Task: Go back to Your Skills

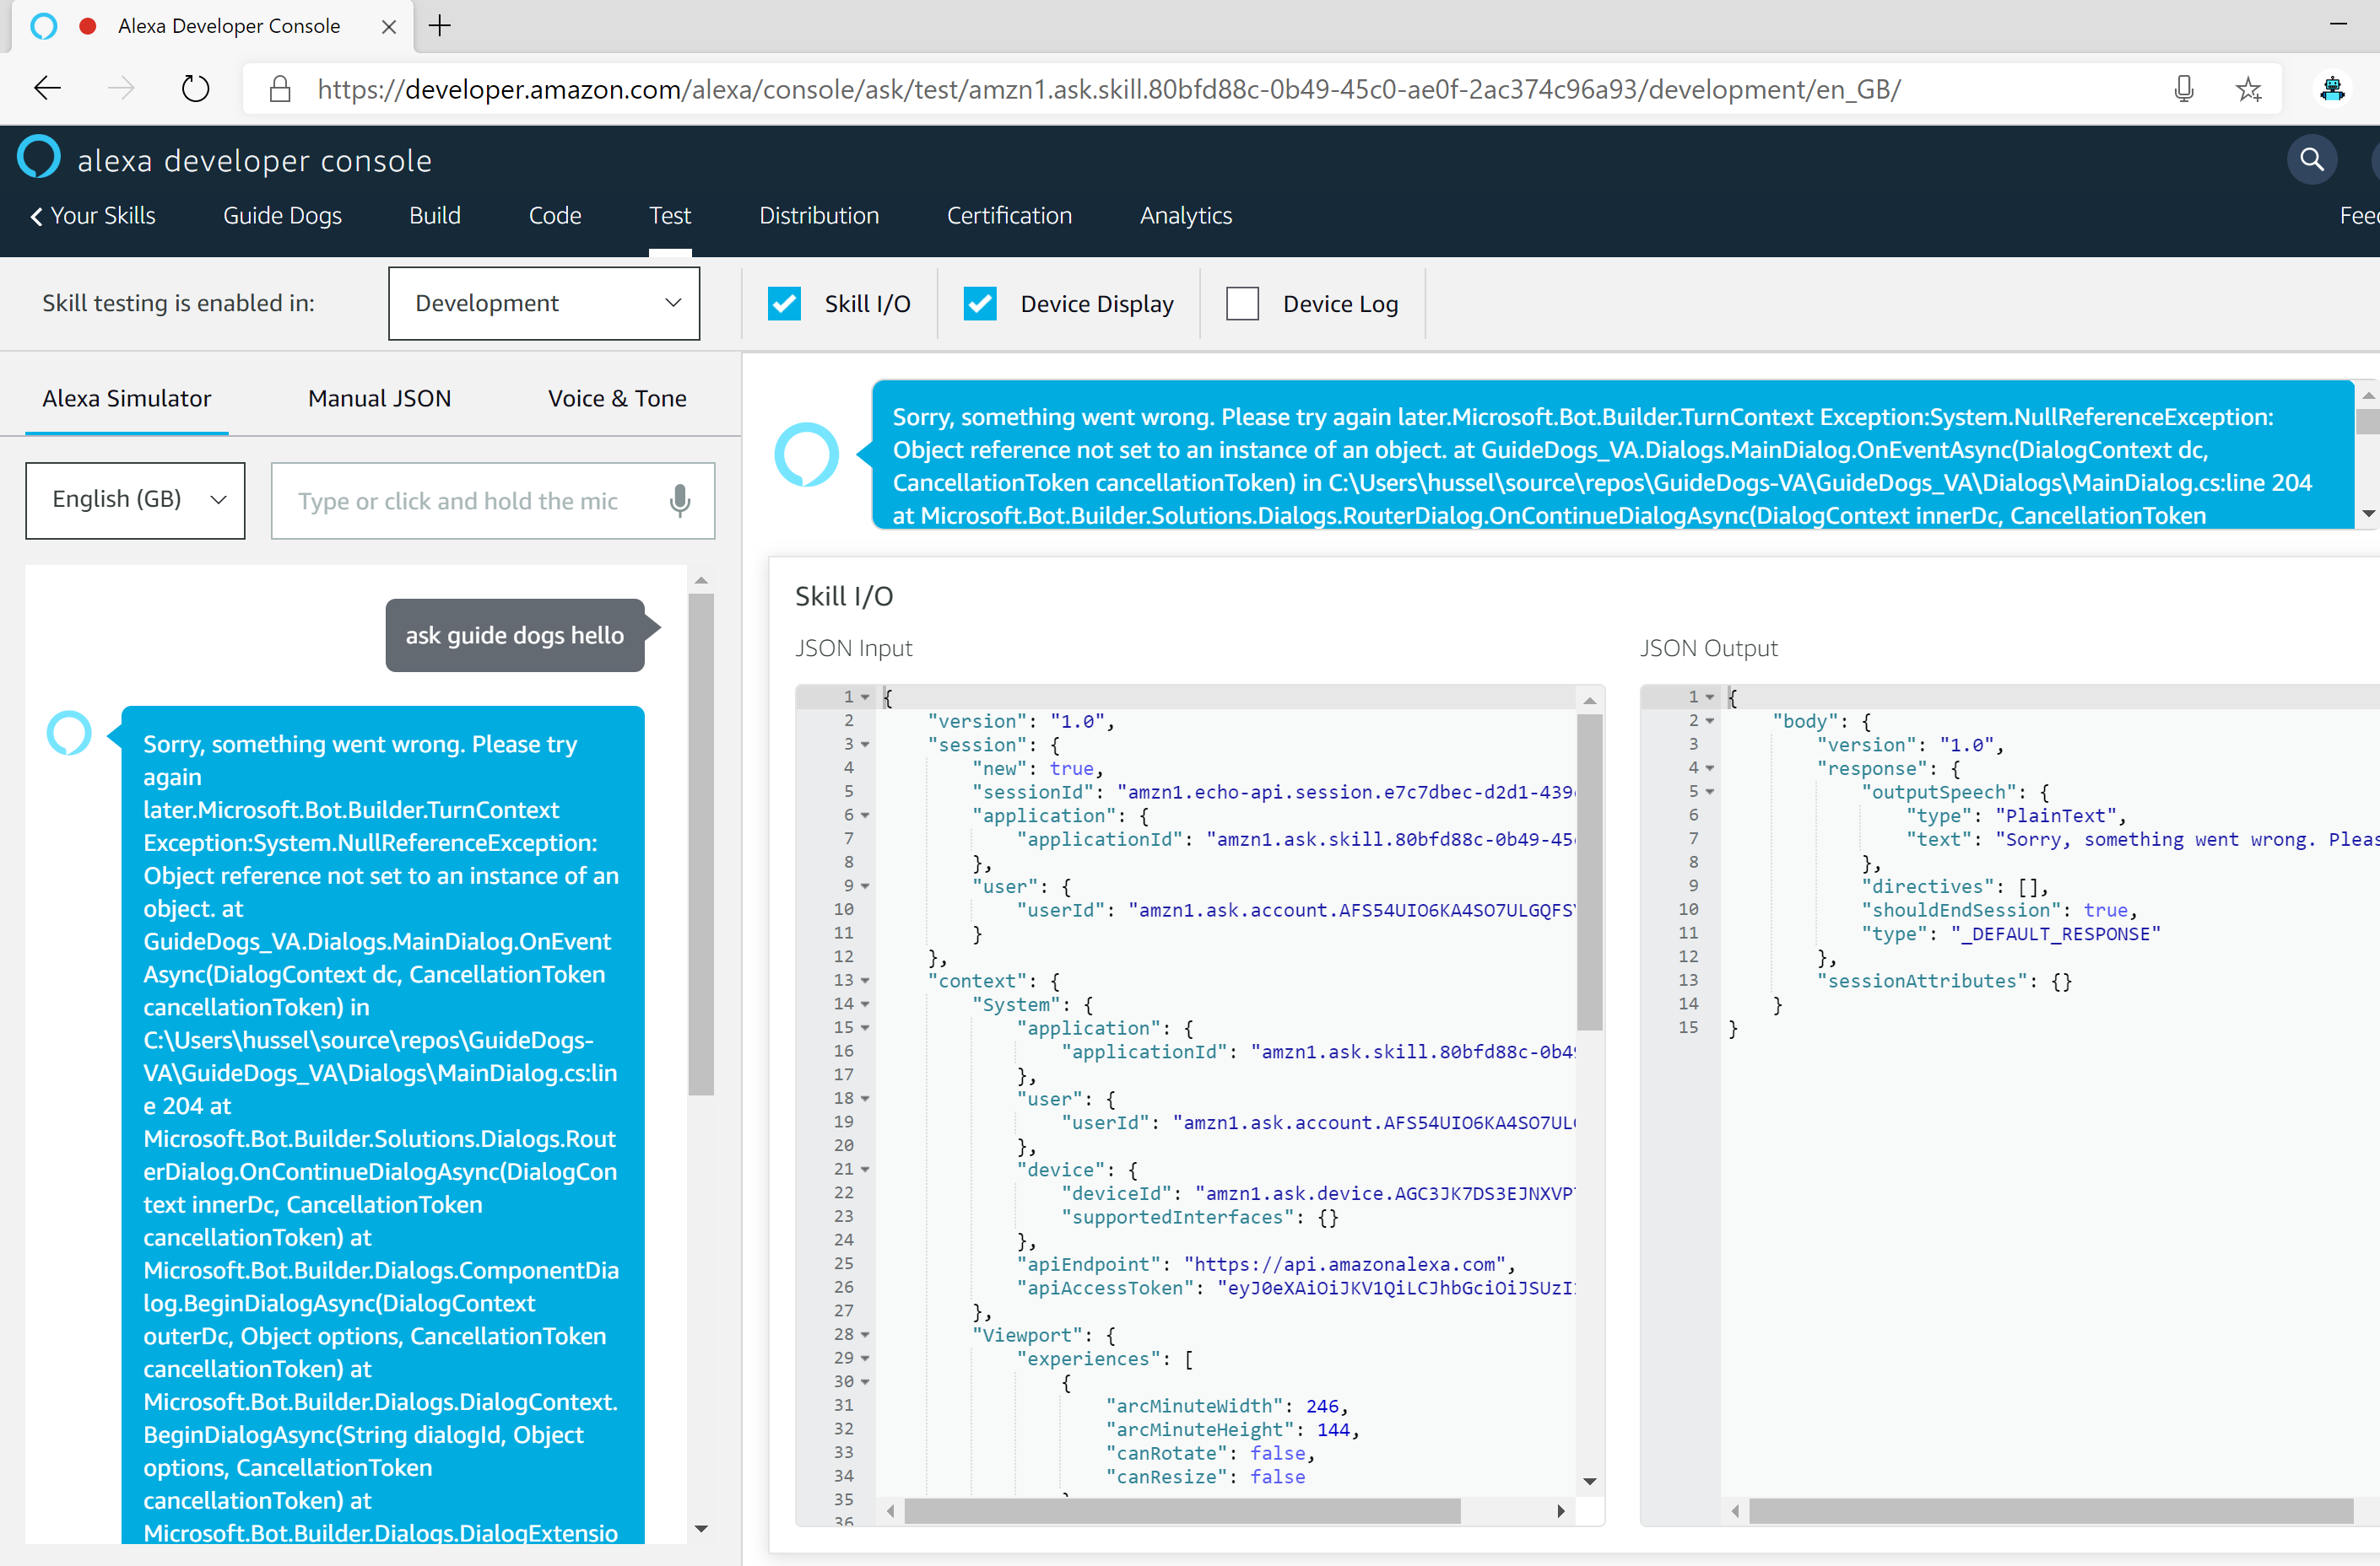Action: coord(93,216)
